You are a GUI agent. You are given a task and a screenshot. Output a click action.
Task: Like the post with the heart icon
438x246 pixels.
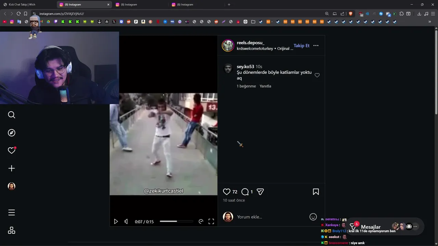click(227, 192)
